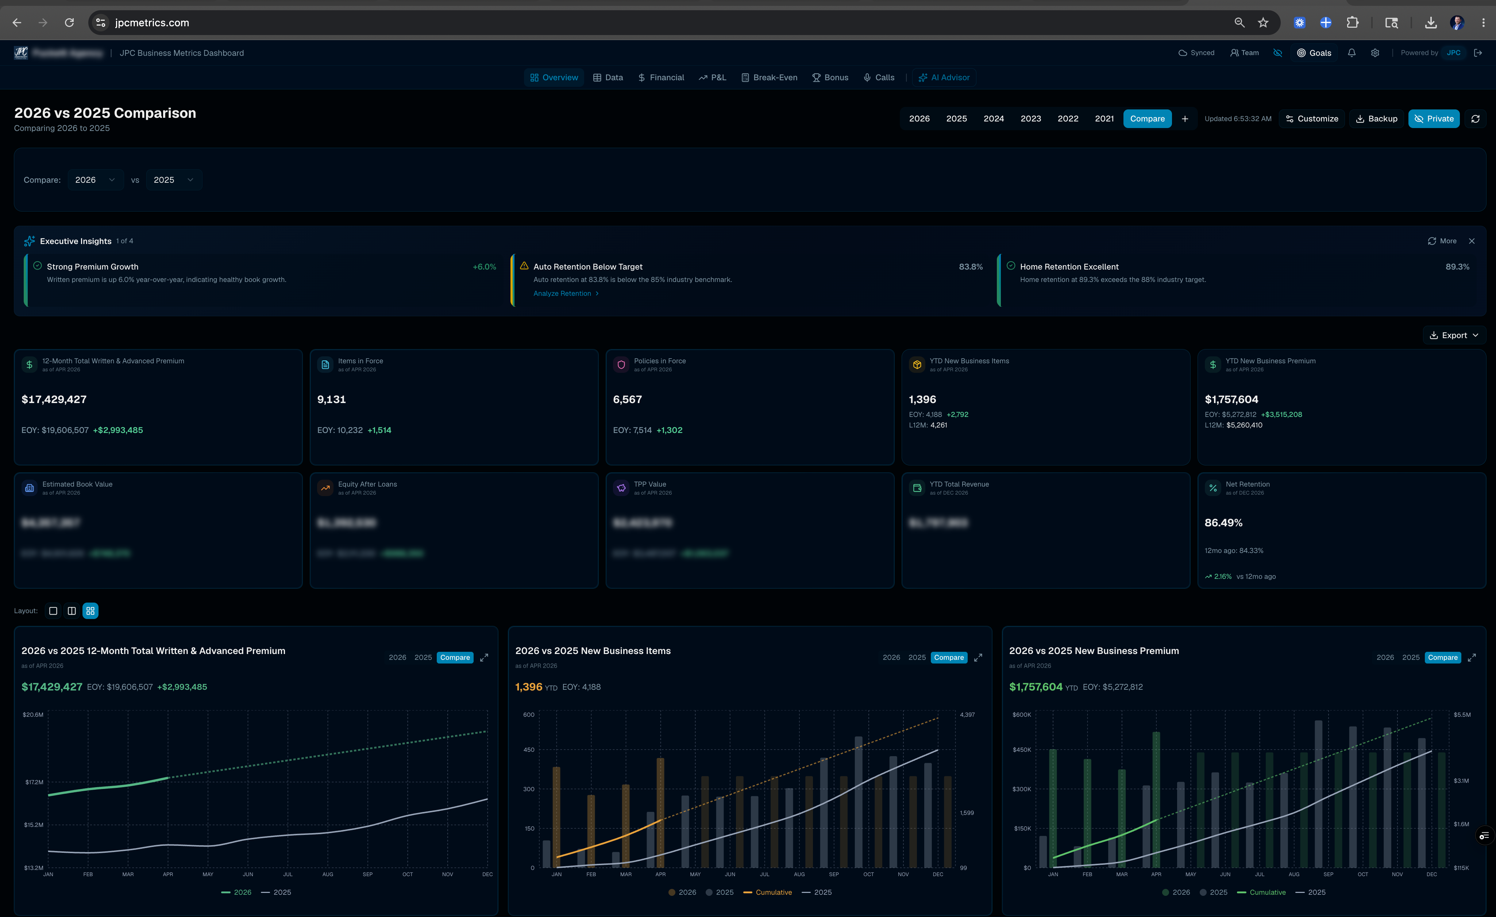Select year 2025 in the year selector
Screen dimensions: 1496x917
[x=956, y=119]
